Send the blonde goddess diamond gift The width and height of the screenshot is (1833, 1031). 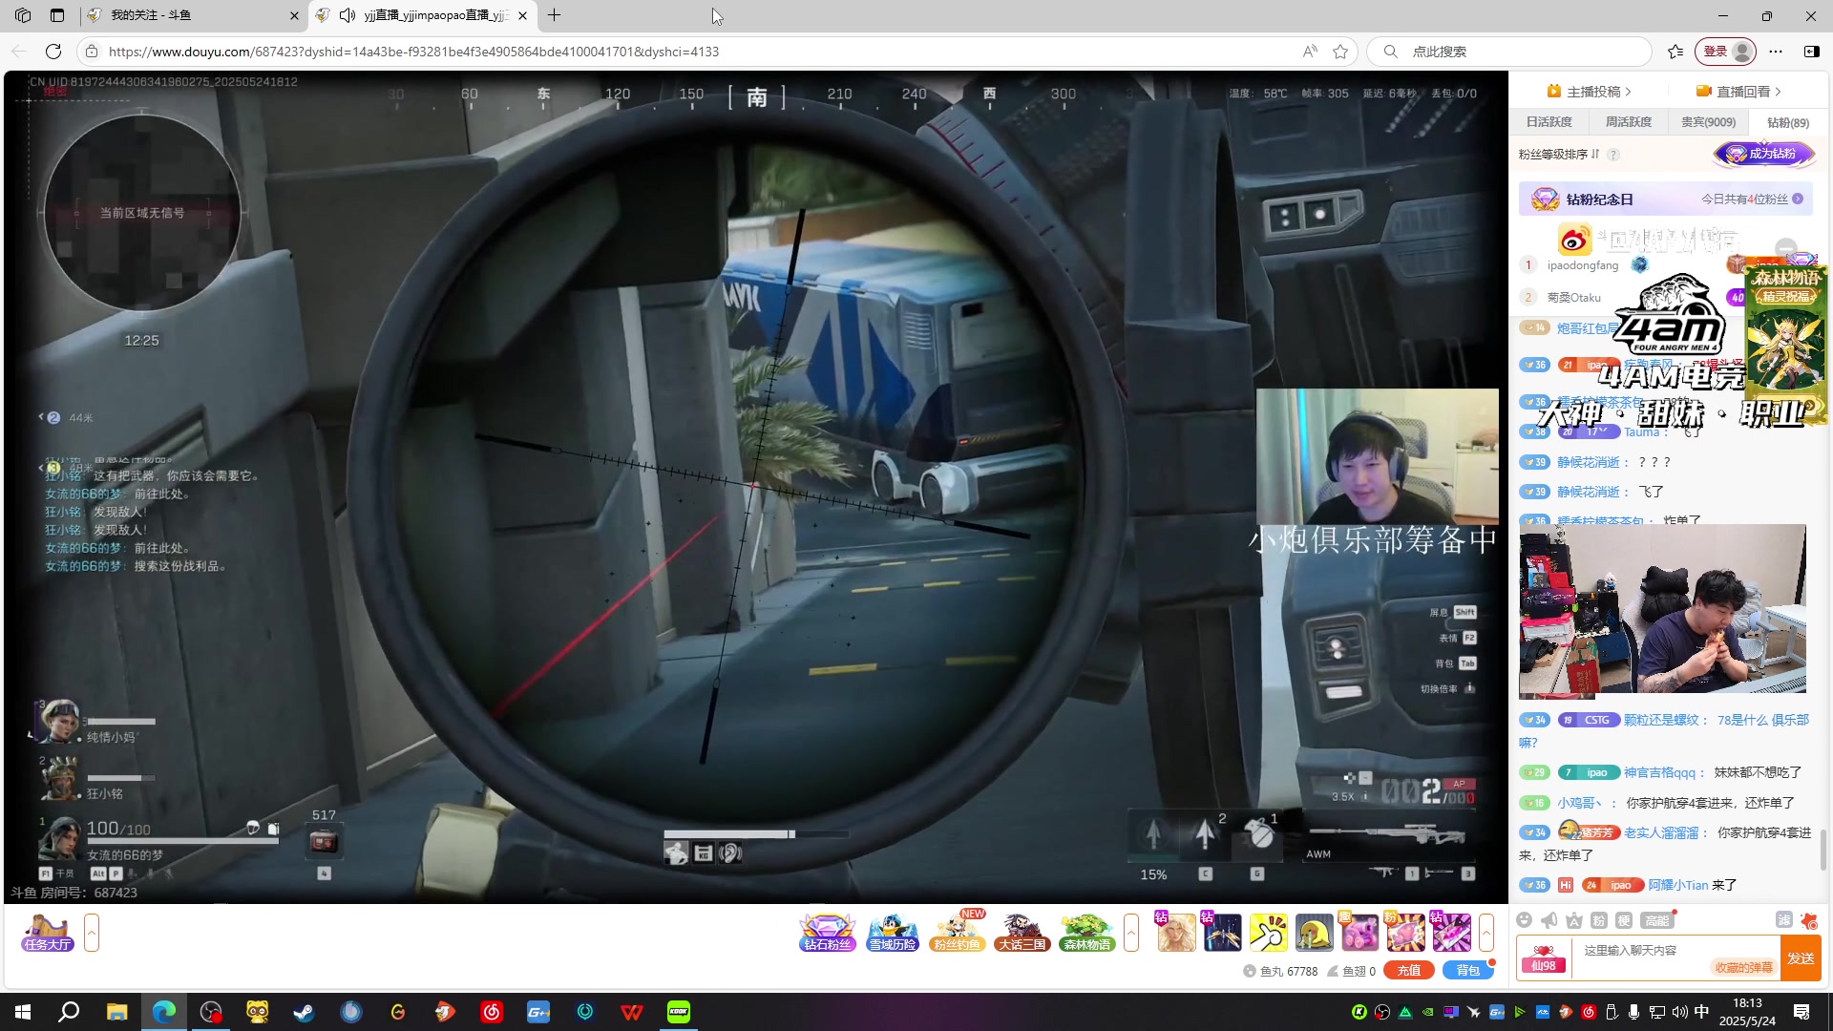[x=1177, y=933]
